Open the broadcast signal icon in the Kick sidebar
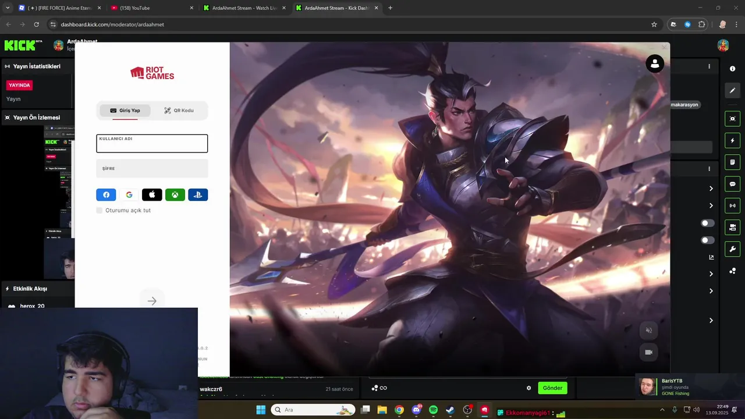The width and height of the screenshot is (745, 419). [x=732, y=205]
